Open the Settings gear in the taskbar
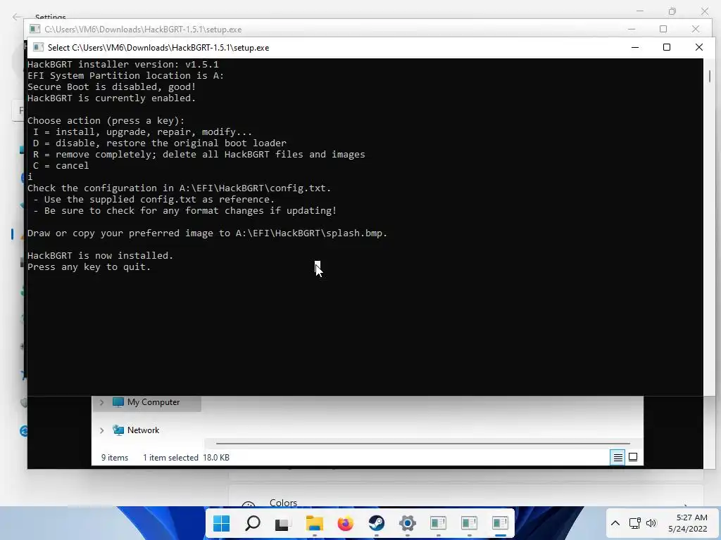 pos(408,523)
